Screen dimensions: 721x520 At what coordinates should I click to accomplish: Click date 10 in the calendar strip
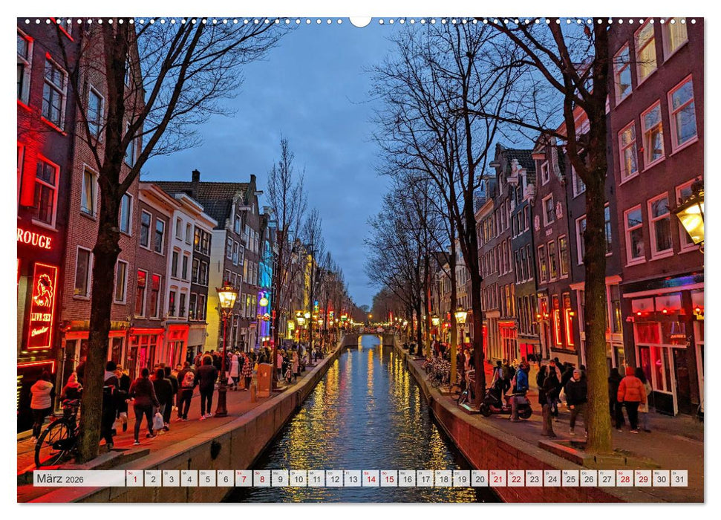[297, 481]
